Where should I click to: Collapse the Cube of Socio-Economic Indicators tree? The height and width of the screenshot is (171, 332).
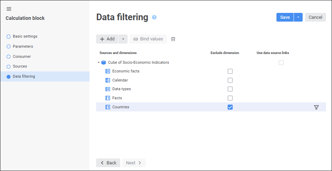point(99,63)
